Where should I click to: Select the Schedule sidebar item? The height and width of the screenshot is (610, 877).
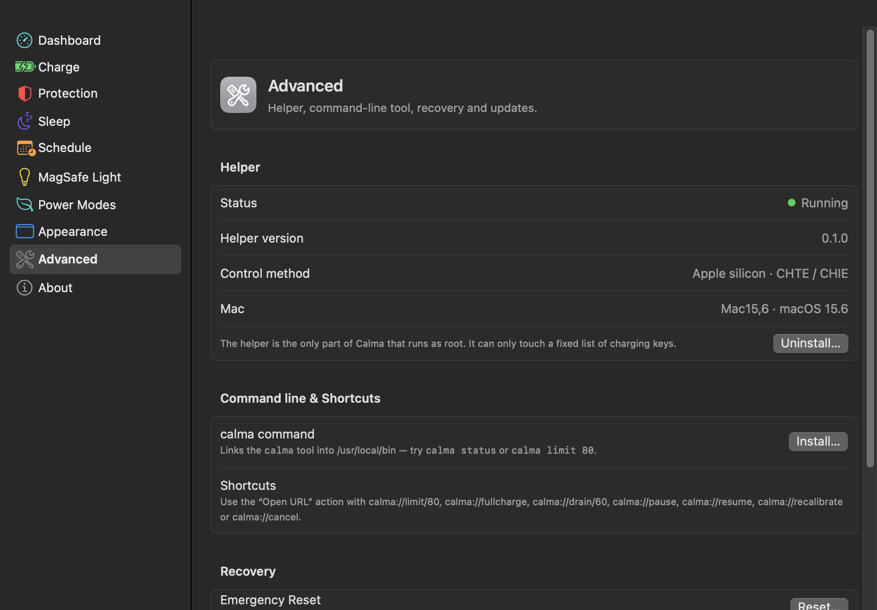pyautogui.click(x=95, y=148)
